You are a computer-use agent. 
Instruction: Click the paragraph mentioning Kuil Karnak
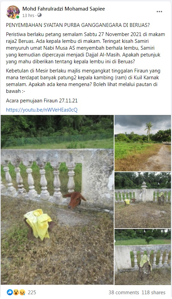pyautogui.click(x=83, y=81)
